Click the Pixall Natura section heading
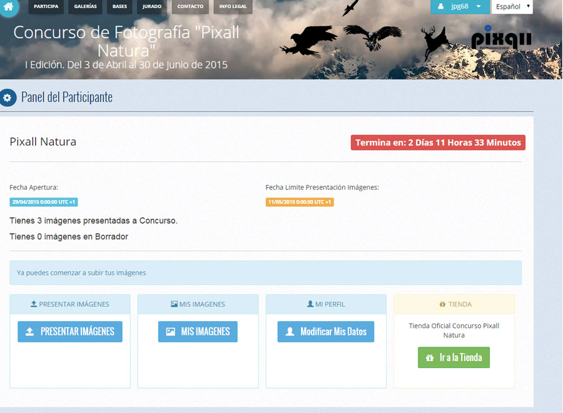The image size is (563, 413). click(x=43, y=142)
